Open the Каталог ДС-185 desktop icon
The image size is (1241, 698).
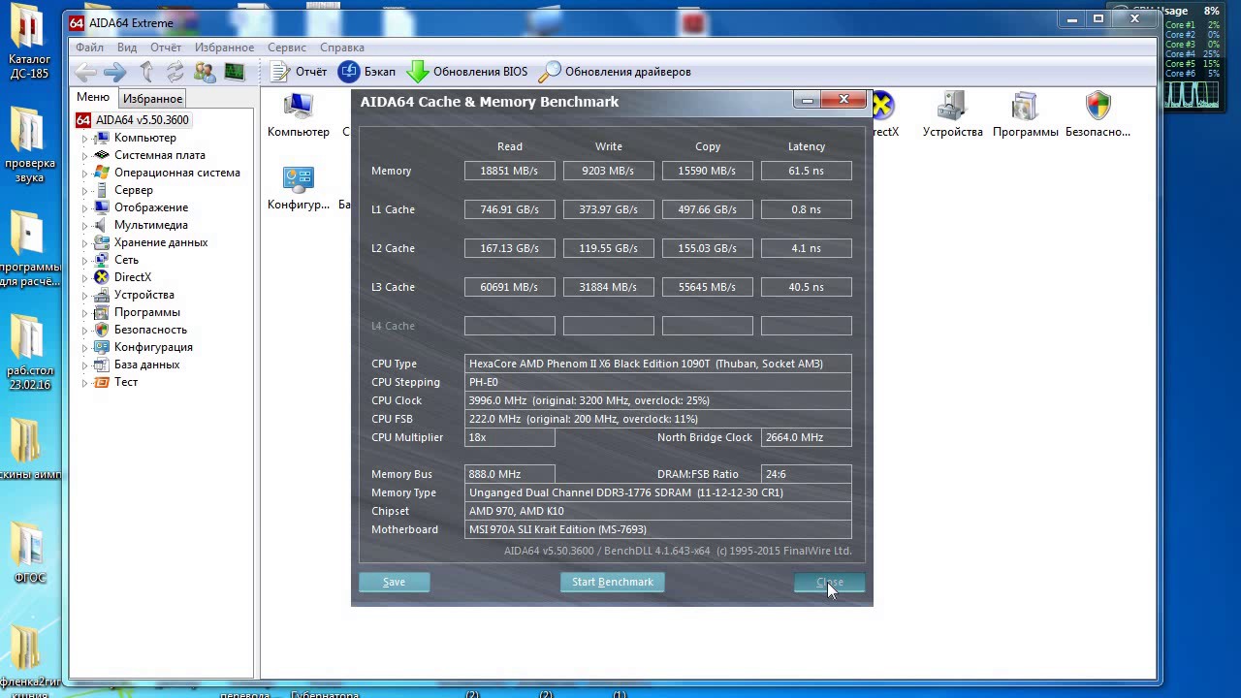[x=28, y=43]
